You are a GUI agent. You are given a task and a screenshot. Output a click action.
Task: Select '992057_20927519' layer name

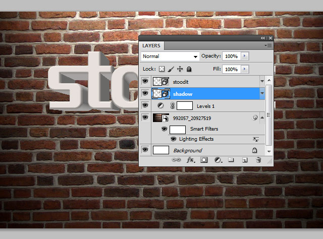click(x=192, y=118)
